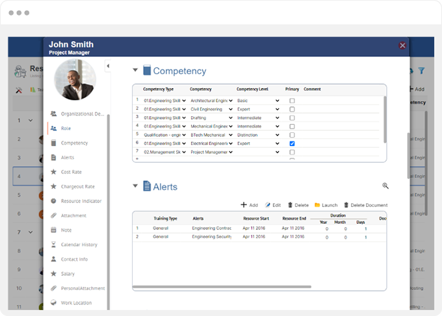
Task: Click the Competency book icon heading
Action: 147,70
